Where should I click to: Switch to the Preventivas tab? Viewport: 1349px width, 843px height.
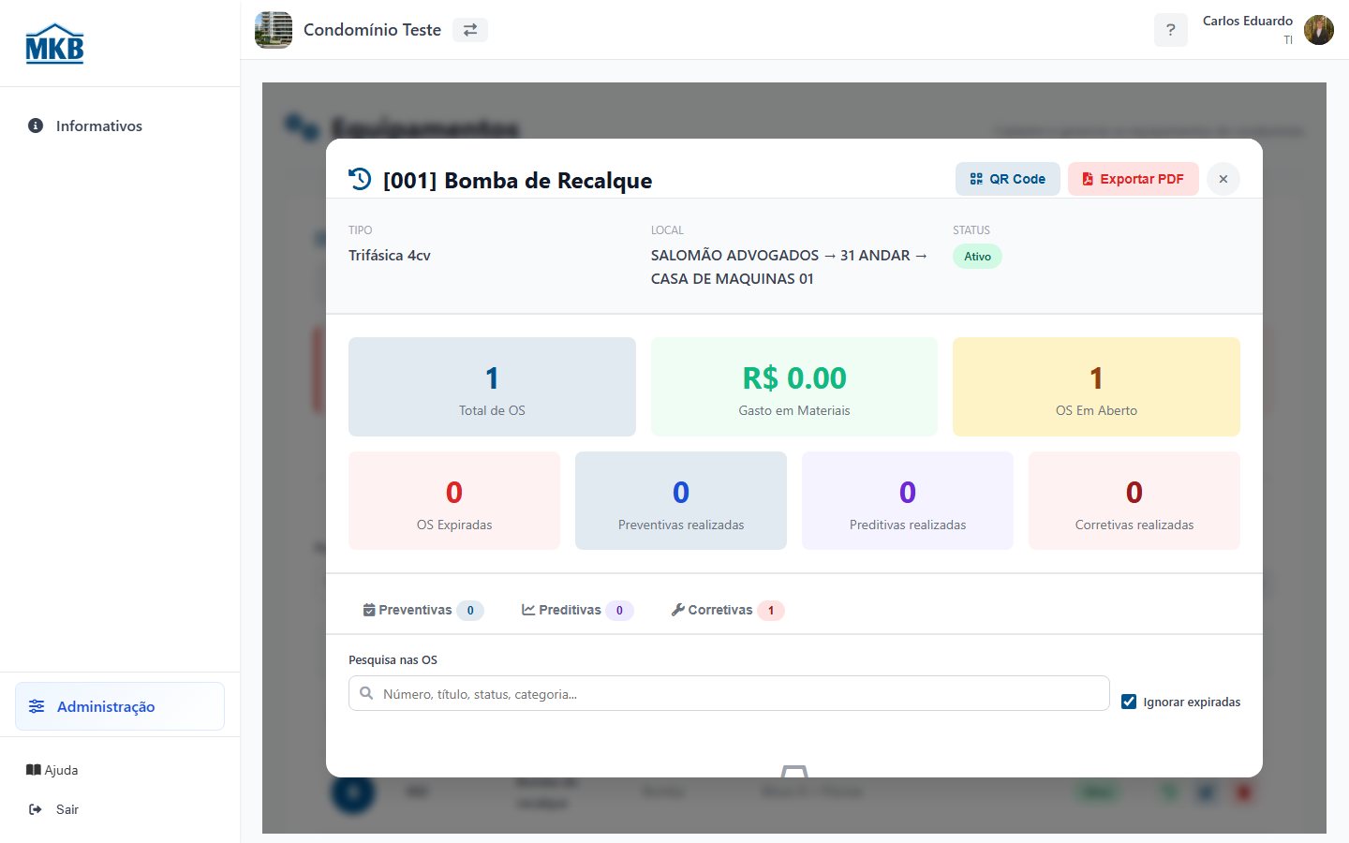[422, 610]
